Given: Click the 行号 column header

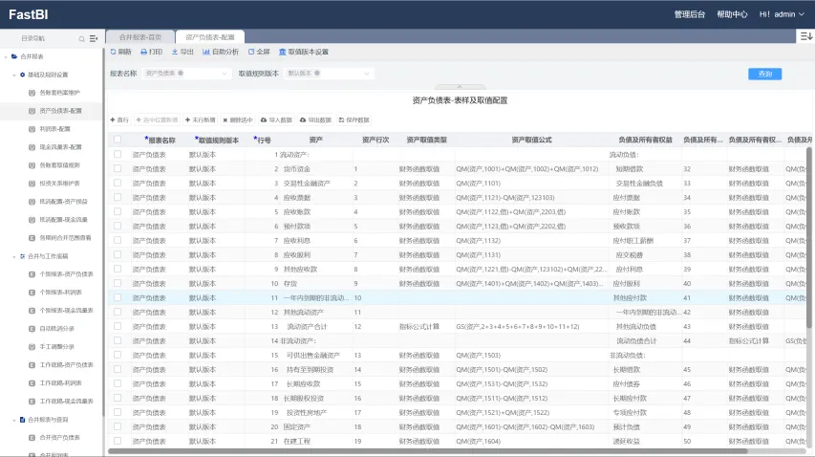Looking at the screenshot, I should (x=263, y=140).
